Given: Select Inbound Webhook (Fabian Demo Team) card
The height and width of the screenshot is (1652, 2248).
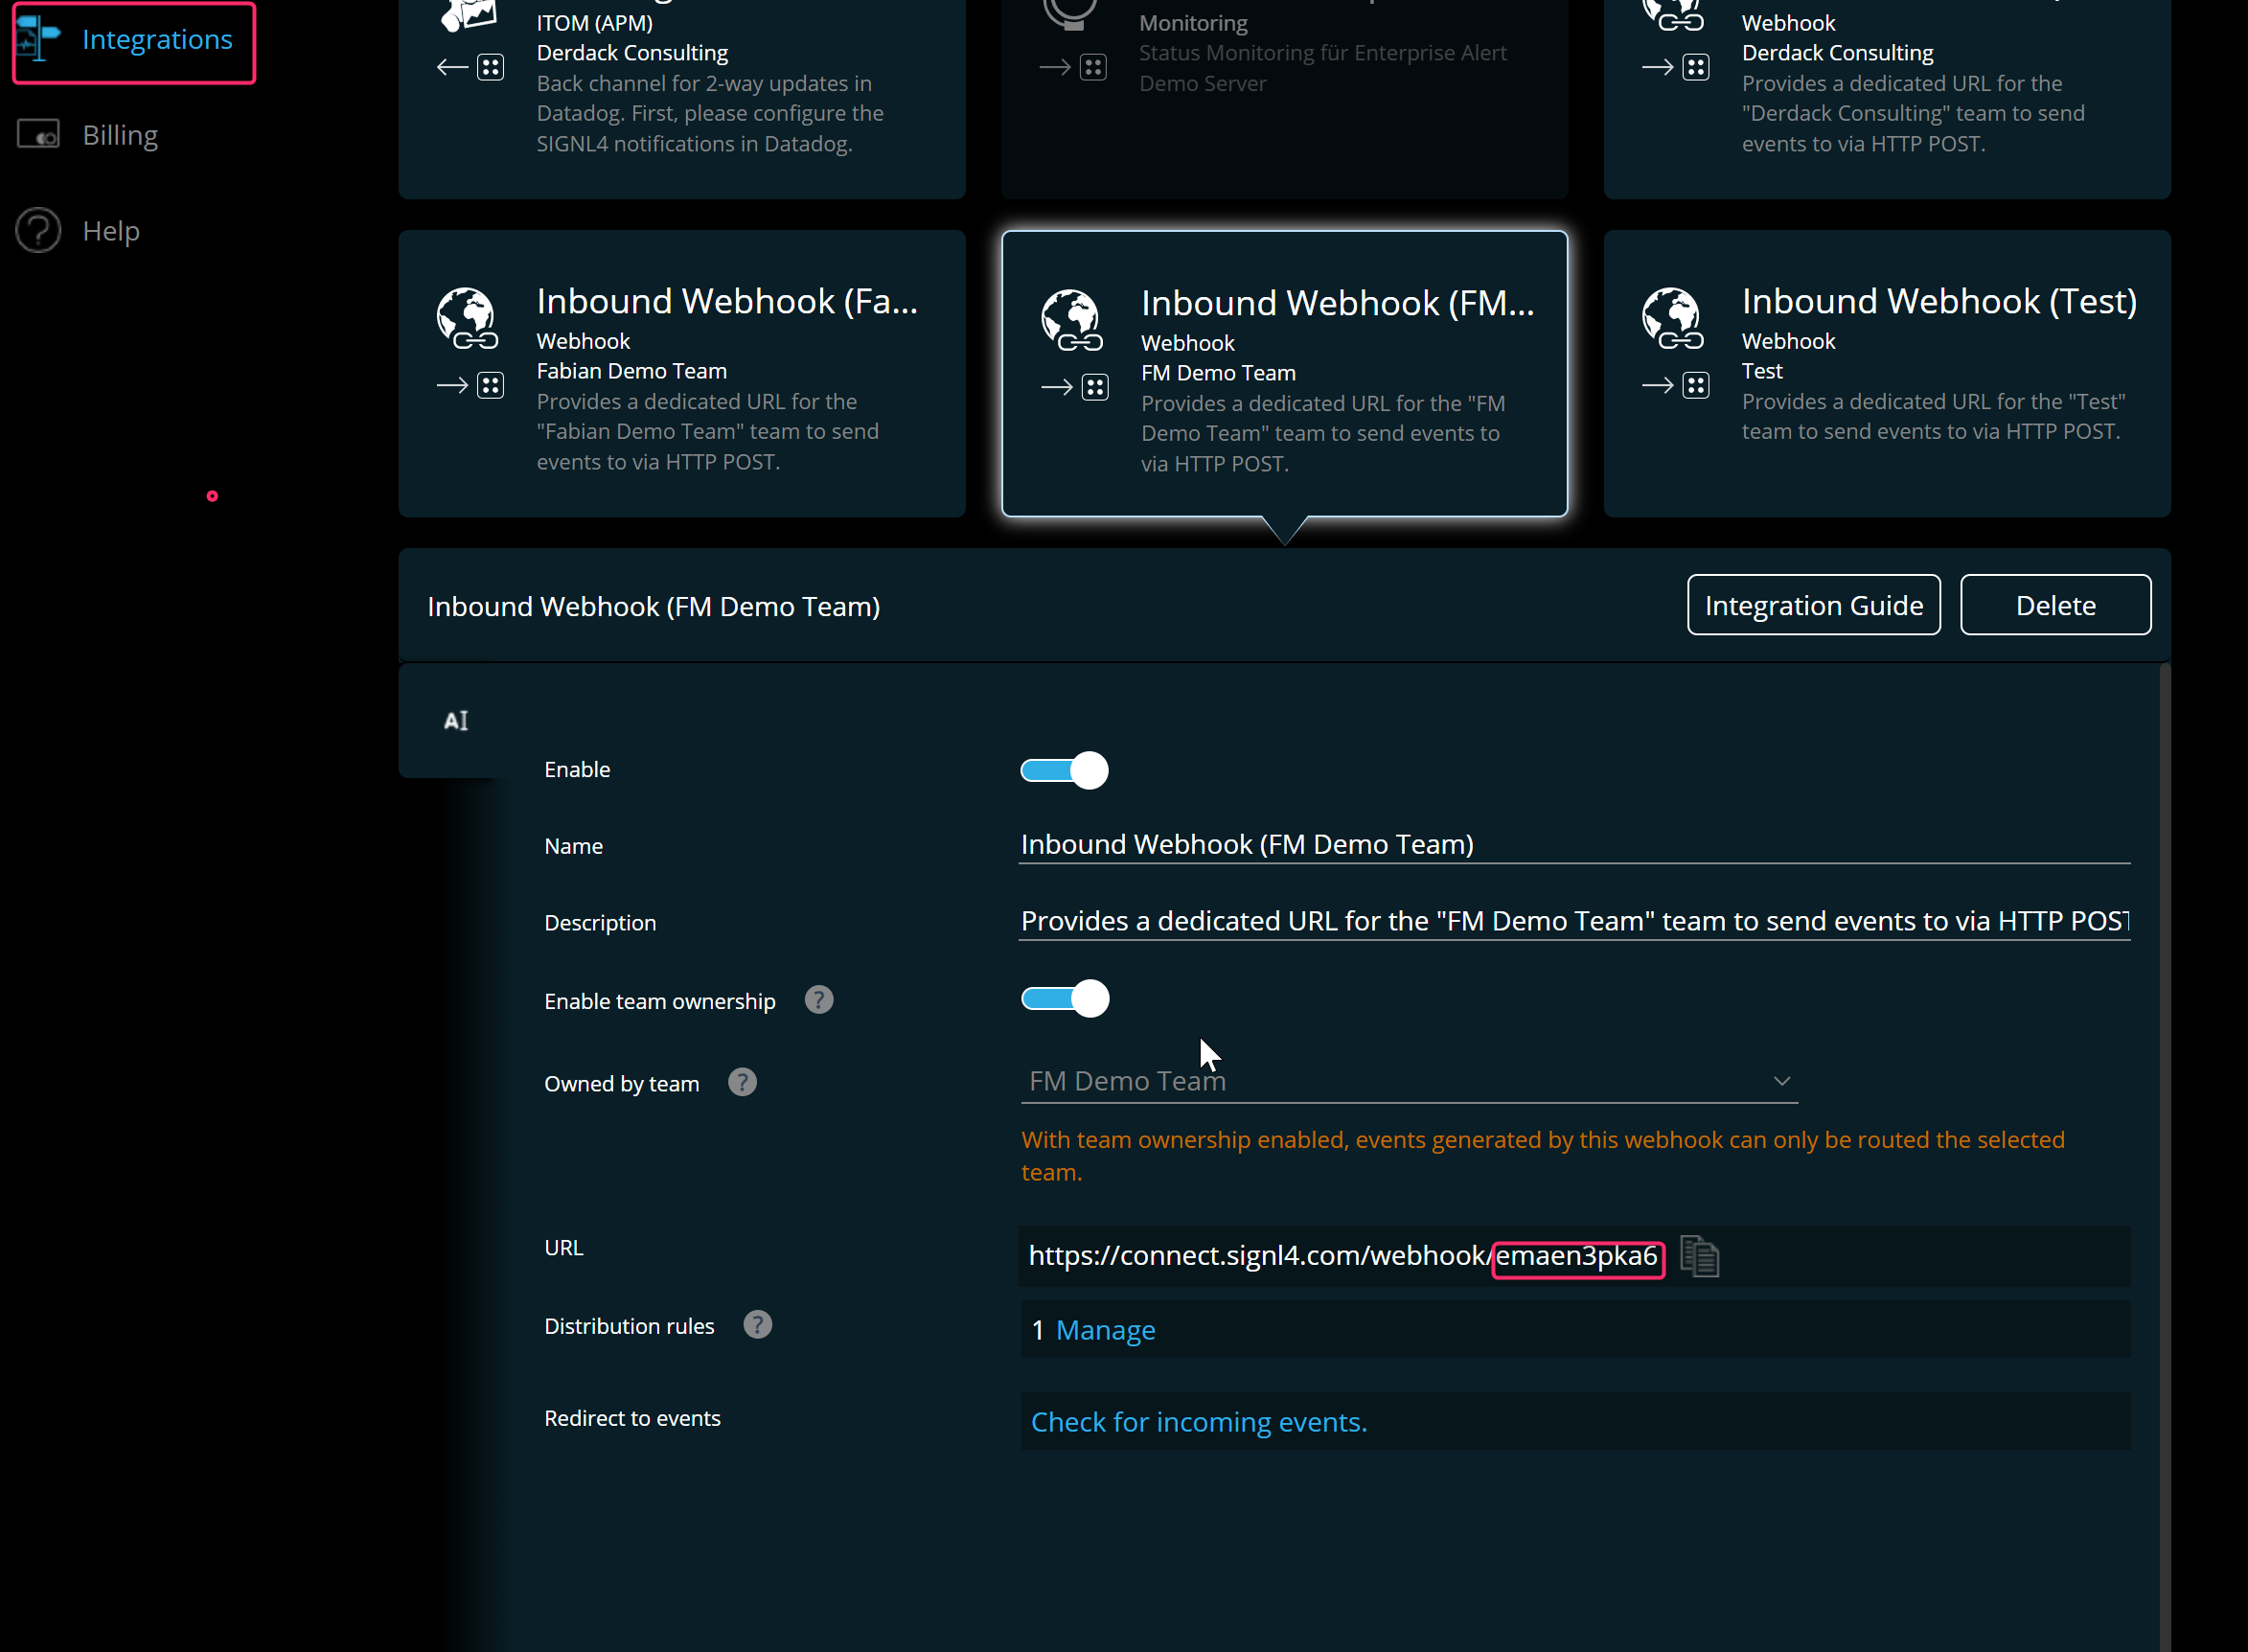Looking at the screenshot, I should [x=682, y=374].
